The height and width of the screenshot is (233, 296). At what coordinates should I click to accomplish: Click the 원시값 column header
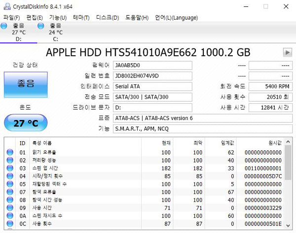pos(260,143)
